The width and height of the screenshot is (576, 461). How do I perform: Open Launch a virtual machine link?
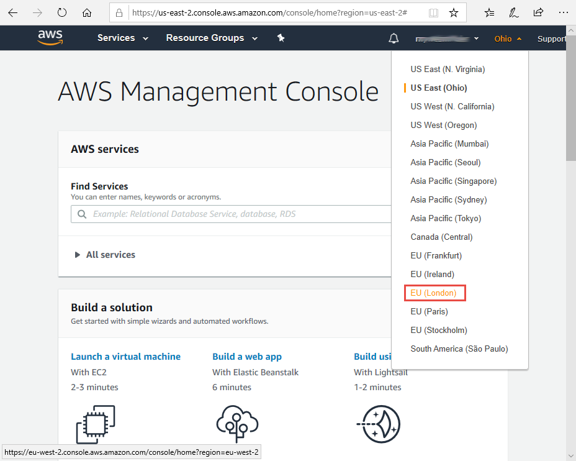tap(125, 357)
